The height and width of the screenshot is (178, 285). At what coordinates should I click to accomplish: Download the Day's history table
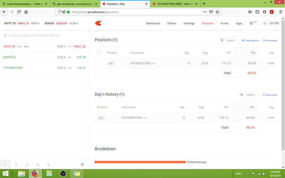(x=270, y=95)
